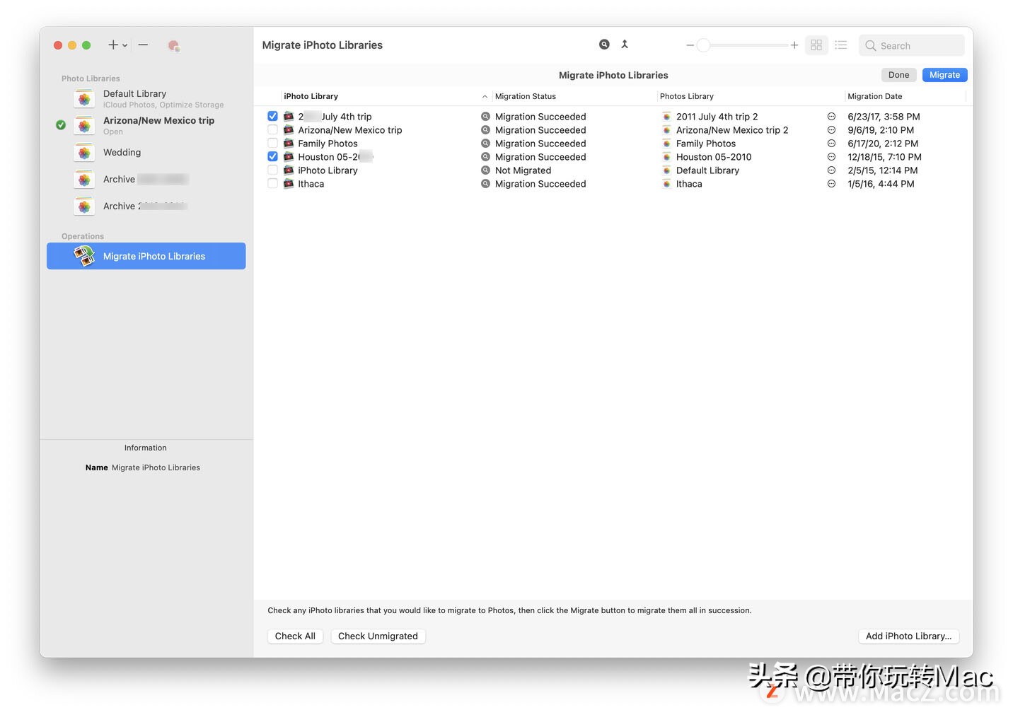1013x710 pixels.
Task: Click the Information panel header
Action: (146, 448)
